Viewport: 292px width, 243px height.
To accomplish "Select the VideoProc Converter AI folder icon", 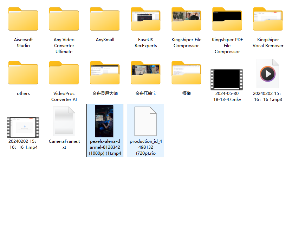I will point(64,73).
